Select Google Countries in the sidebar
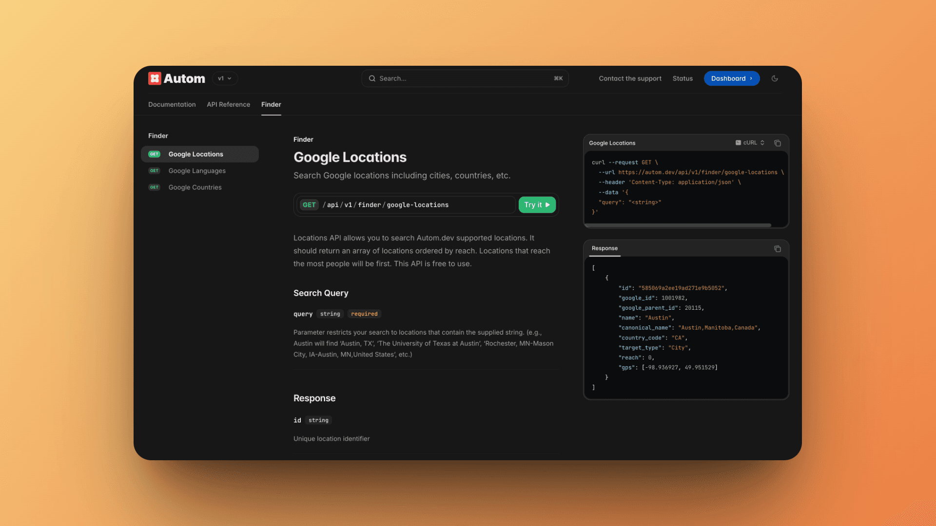The height and width of the screenshot is (526, 936). [x=195, y=187]
